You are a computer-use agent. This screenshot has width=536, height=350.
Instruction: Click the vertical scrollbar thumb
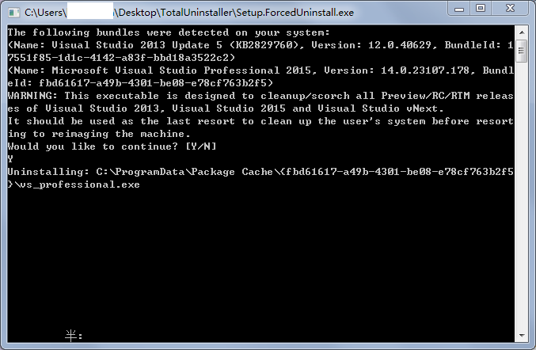pyautogui.click(x=522, y=51)
